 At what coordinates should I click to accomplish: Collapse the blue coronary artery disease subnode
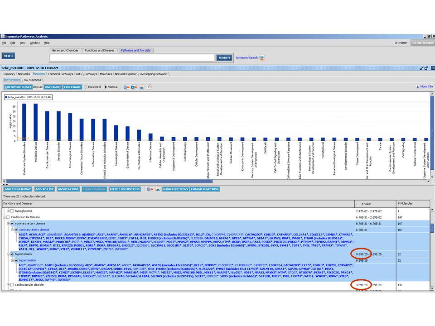(x=12, y=230)
